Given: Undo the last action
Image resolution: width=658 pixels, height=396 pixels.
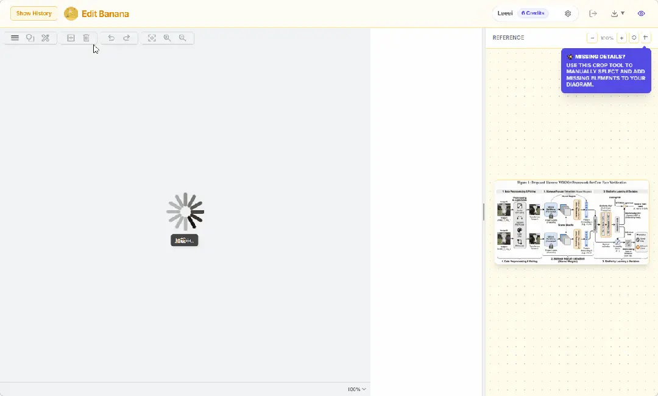Looking at the screenshot, I should [x=111, y=38].
